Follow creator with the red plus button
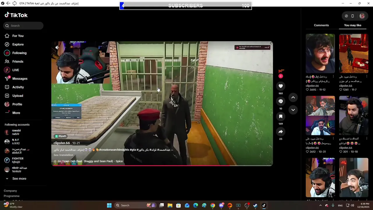 coord(281,76)
